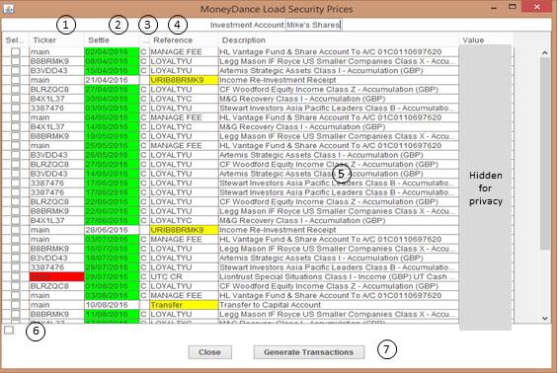Sort by the Settle column header
This screenshot has width=560, height=373.
click(x=112, y=40)
